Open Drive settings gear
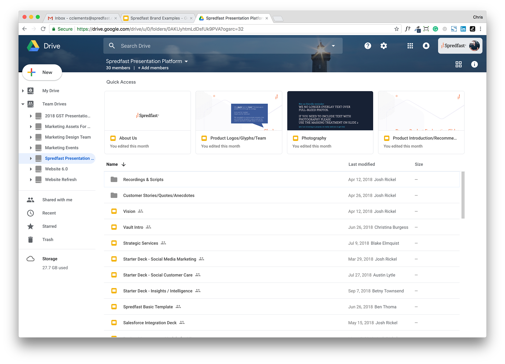 click(x=384, y=46)
